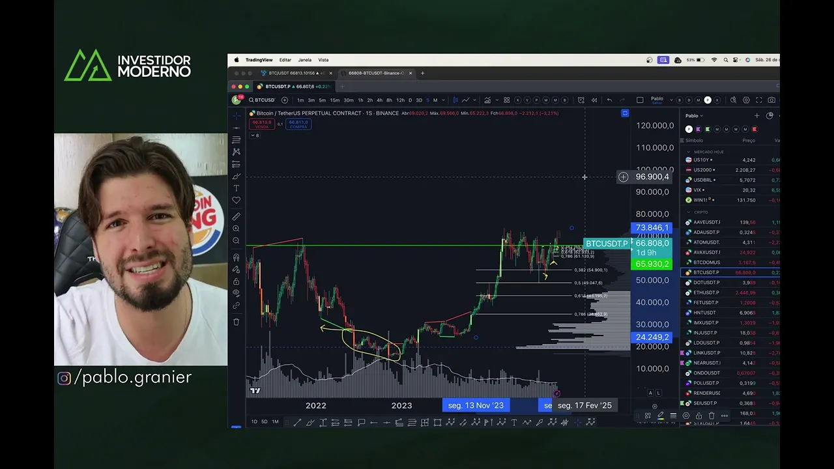The width and height of the screenshot is (834, 469).
Task: Click the blue COMPRA buy button
Action: pos(298,124)
